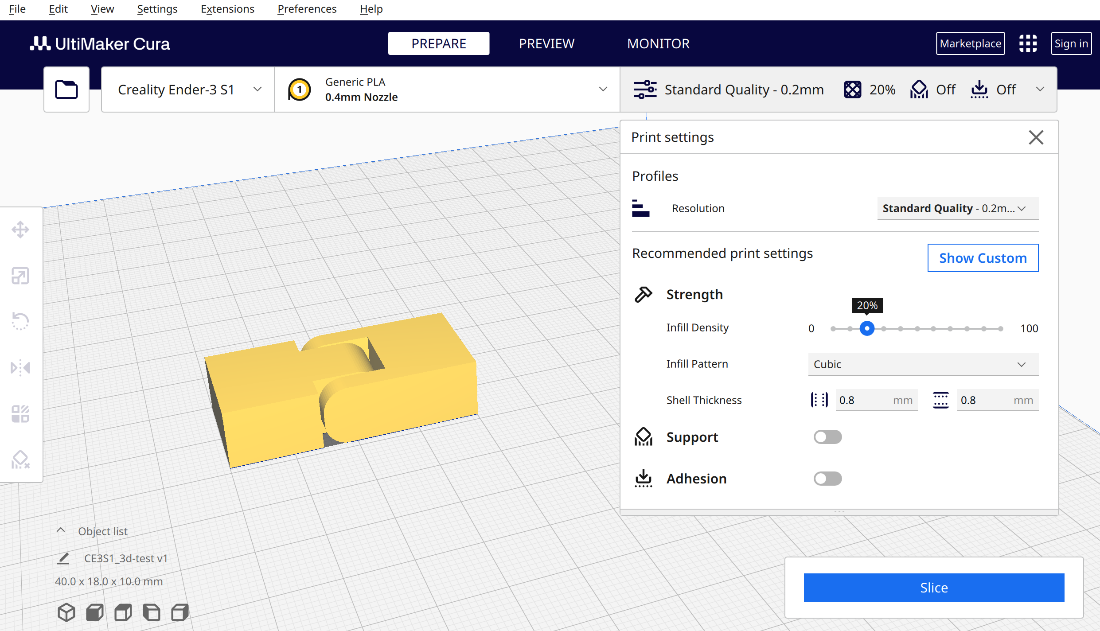
Task: Switch to 3D perspective view cube icon
Action: (66, 612)
